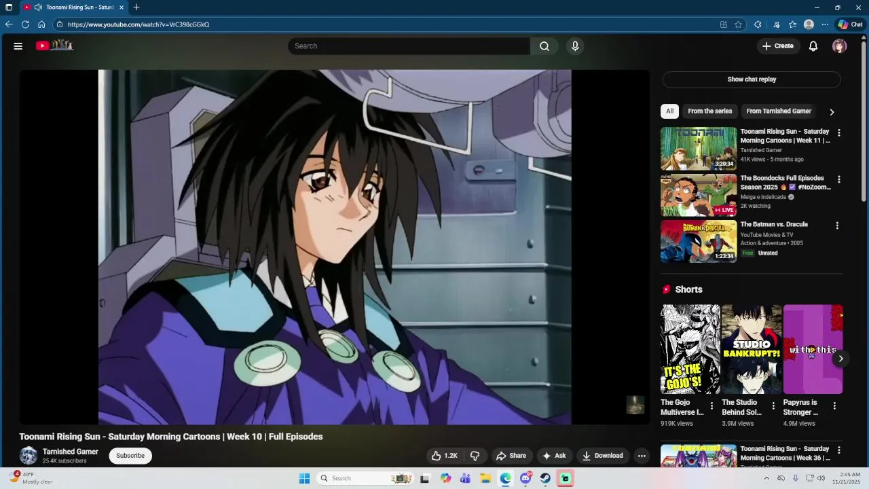Screen dimensions: 869x489
Task: Dislike the video with thumbs down
Action: click(475, 456)
